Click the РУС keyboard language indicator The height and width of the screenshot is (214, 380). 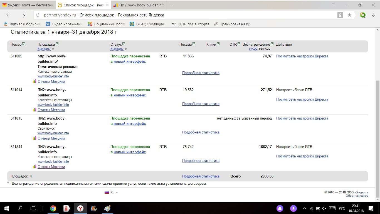342,208
